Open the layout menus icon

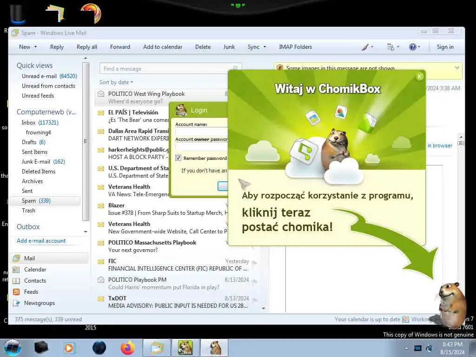[393, 47]
